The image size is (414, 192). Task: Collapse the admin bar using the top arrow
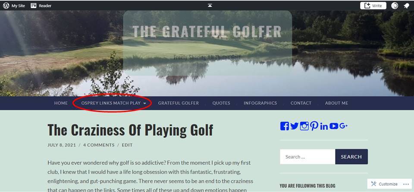click(210, 6)
